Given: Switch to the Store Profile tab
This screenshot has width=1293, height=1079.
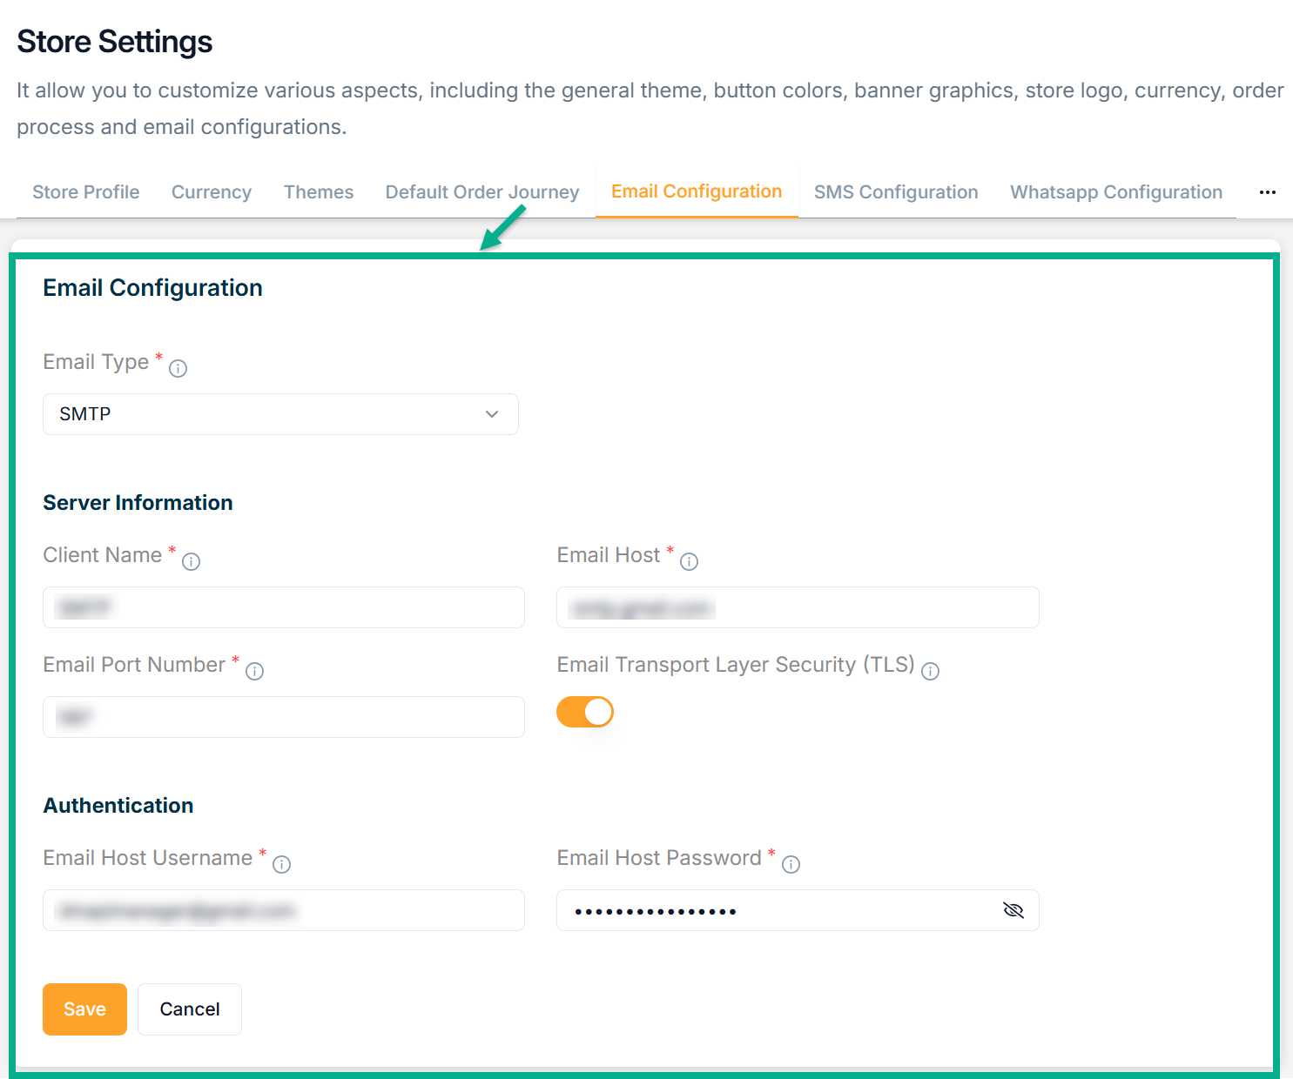Looking at the screenshot, I should [x=85, y=192].
